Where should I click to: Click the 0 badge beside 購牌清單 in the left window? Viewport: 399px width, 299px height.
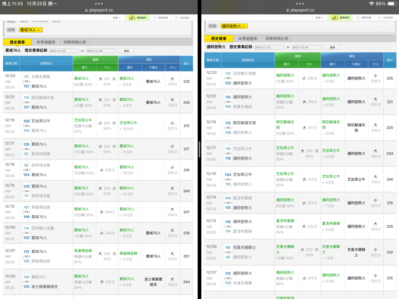[x=154, y=18]
